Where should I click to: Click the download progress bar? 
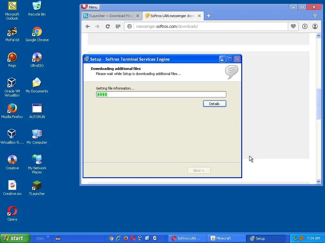pos(161,94)
